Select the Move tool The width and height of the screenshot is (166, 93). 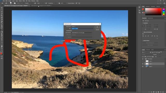[x=2, y=8]
